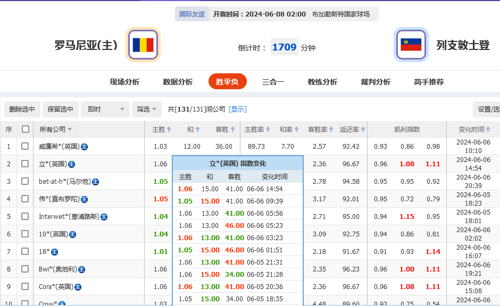Click the 主胜 column sort arrow
The image size is (500, 306).
tap(169, 129)
